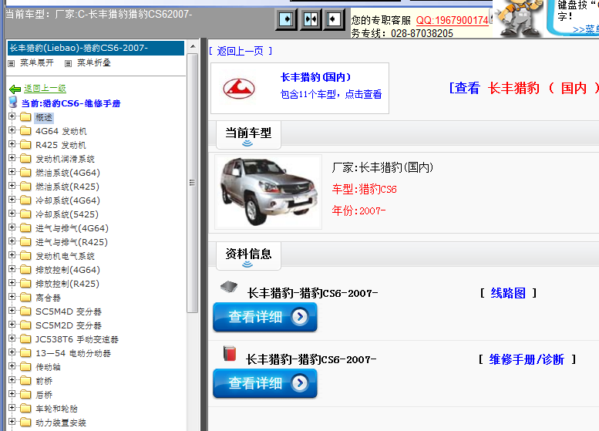Click the silver Liebao CS6 car thumbnail
This screenshot has height=431, width=599.
pos(268,192)
